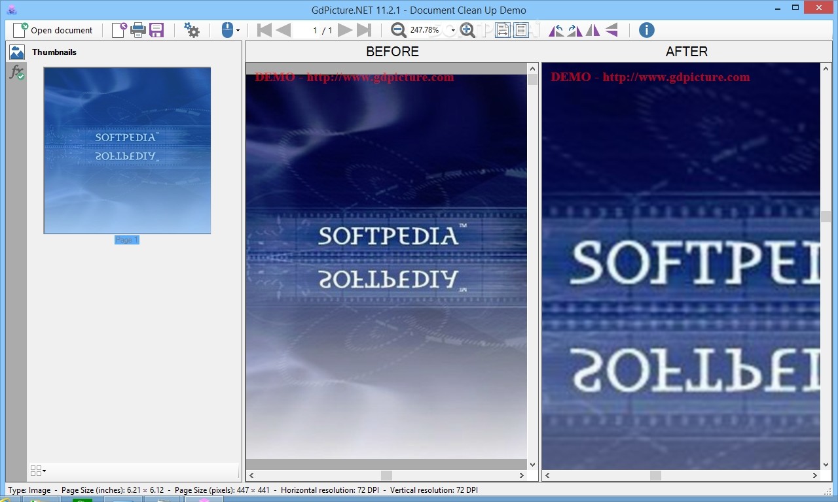This screenshot has width=838, height=502.
Task: Go to the previous page
Action: coord(283,30)
